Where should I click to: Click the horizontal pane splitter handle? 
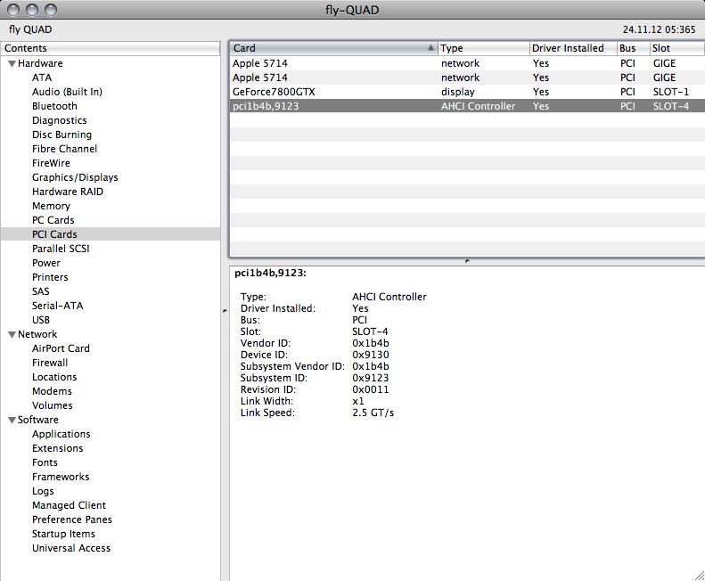click(x=467, y=261)
